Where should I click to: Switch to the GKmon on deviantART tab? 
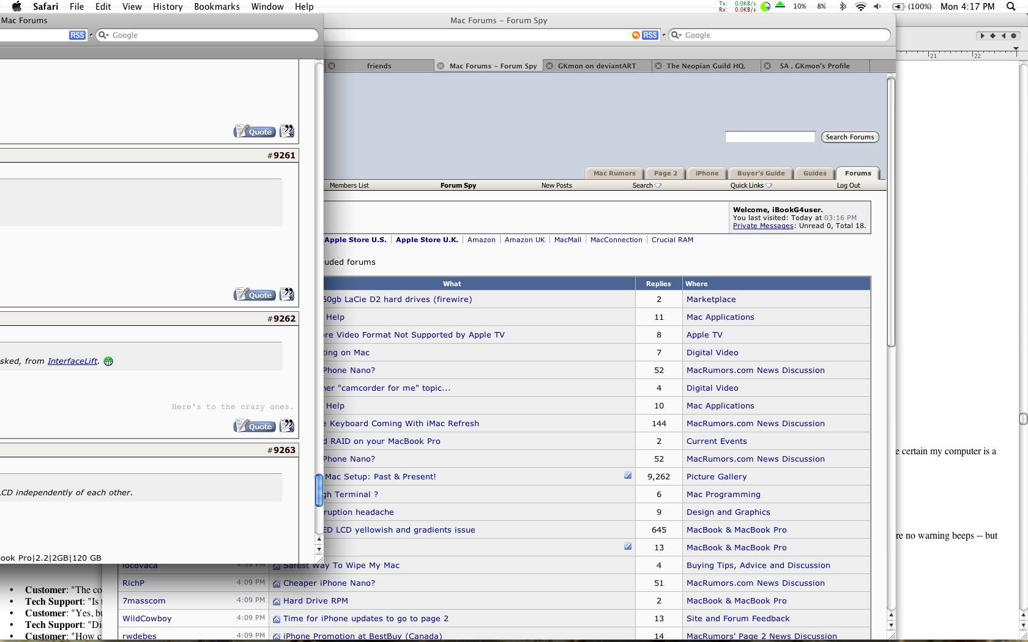point(597,66)
